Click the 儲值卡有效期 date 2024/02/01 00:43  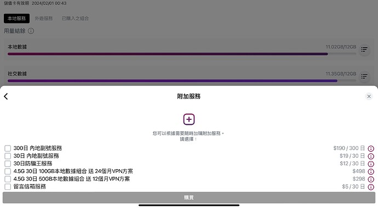point(49,3)
